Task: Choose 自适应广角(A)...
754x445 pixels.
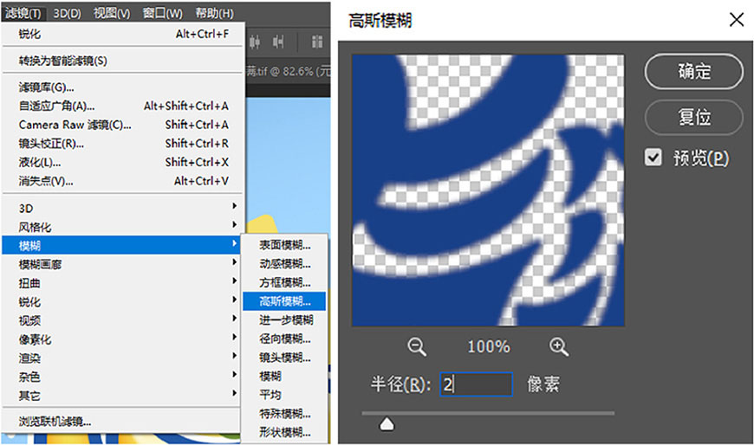Action: pyautogui.click(x=123, y=106)
